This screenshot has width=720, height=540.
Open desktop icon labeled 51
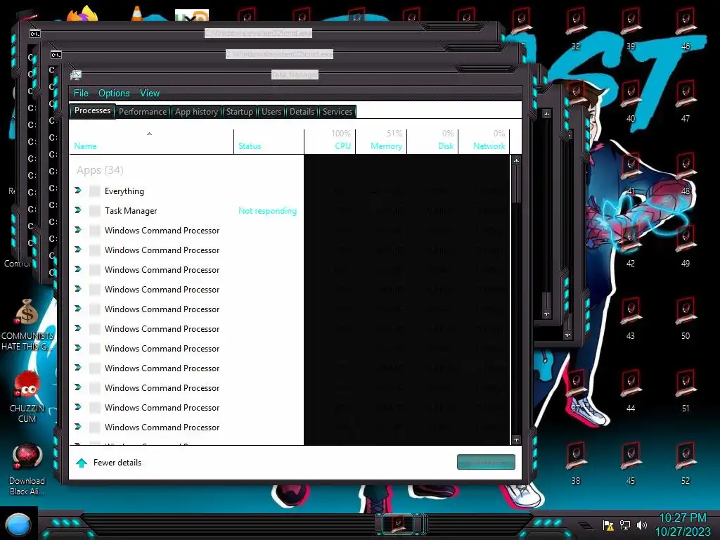[686, 390]
